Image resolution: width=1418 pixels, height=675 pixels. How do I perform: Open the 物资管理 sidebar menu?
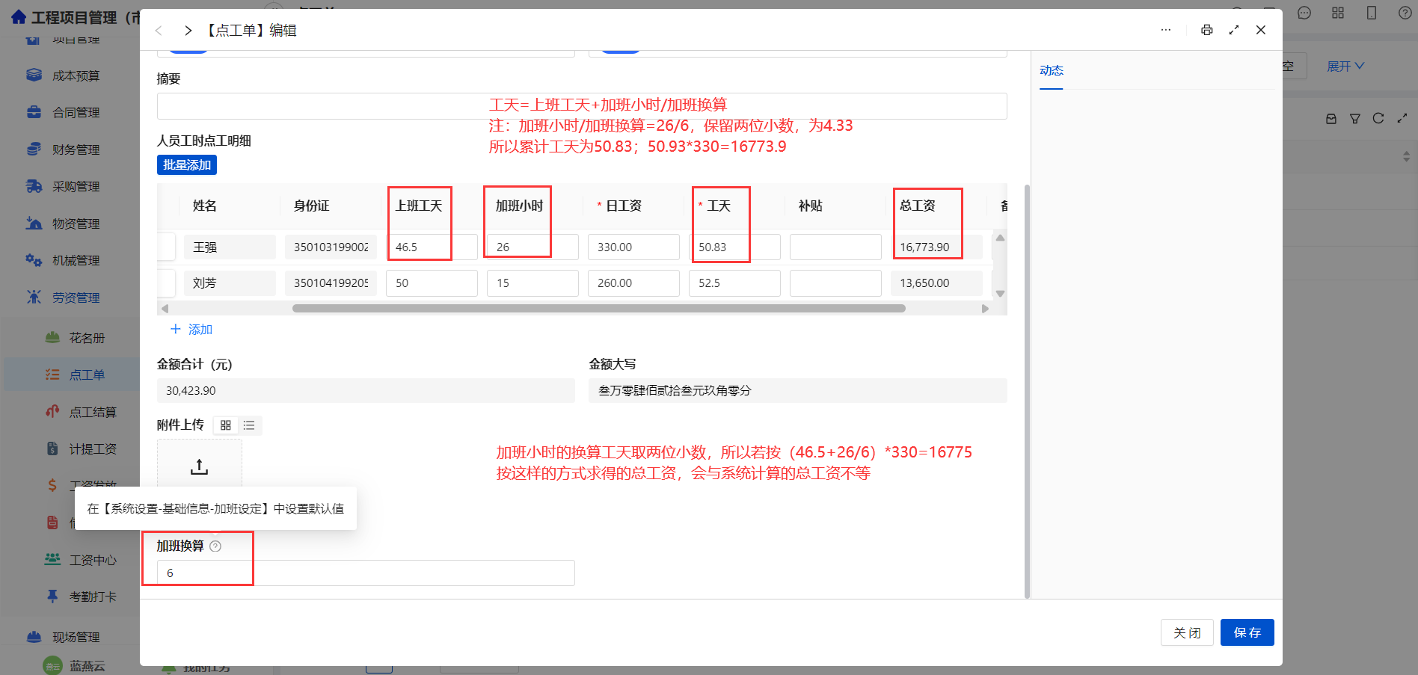click(x=75, y=224)
